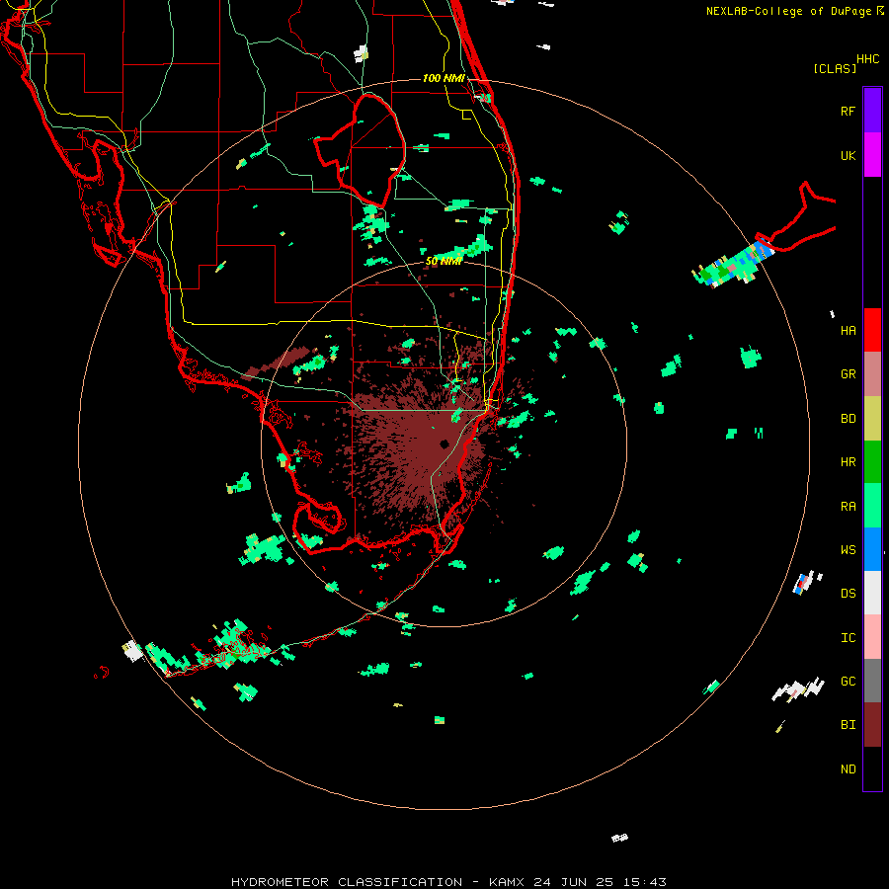Click the Lake Okeechobee outline
This screenshot has width=889, height=889.
[361, 150]
